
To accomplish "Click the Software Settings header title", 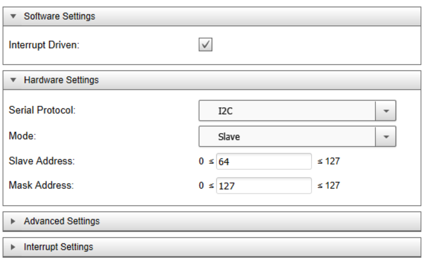I will pyautogui.click(x=59, y=17).
